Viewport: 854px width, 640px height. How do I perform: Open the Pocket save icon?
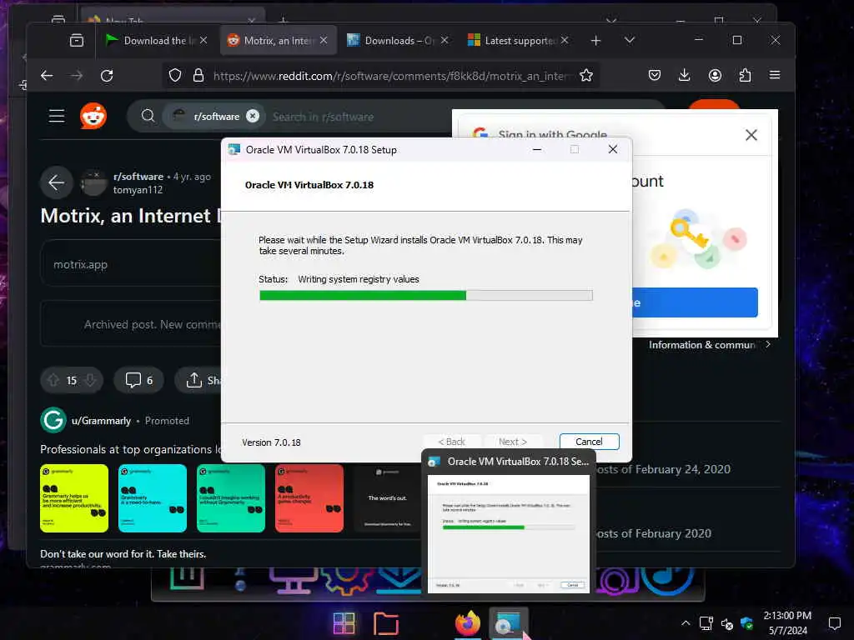click(x=655, y=75)
